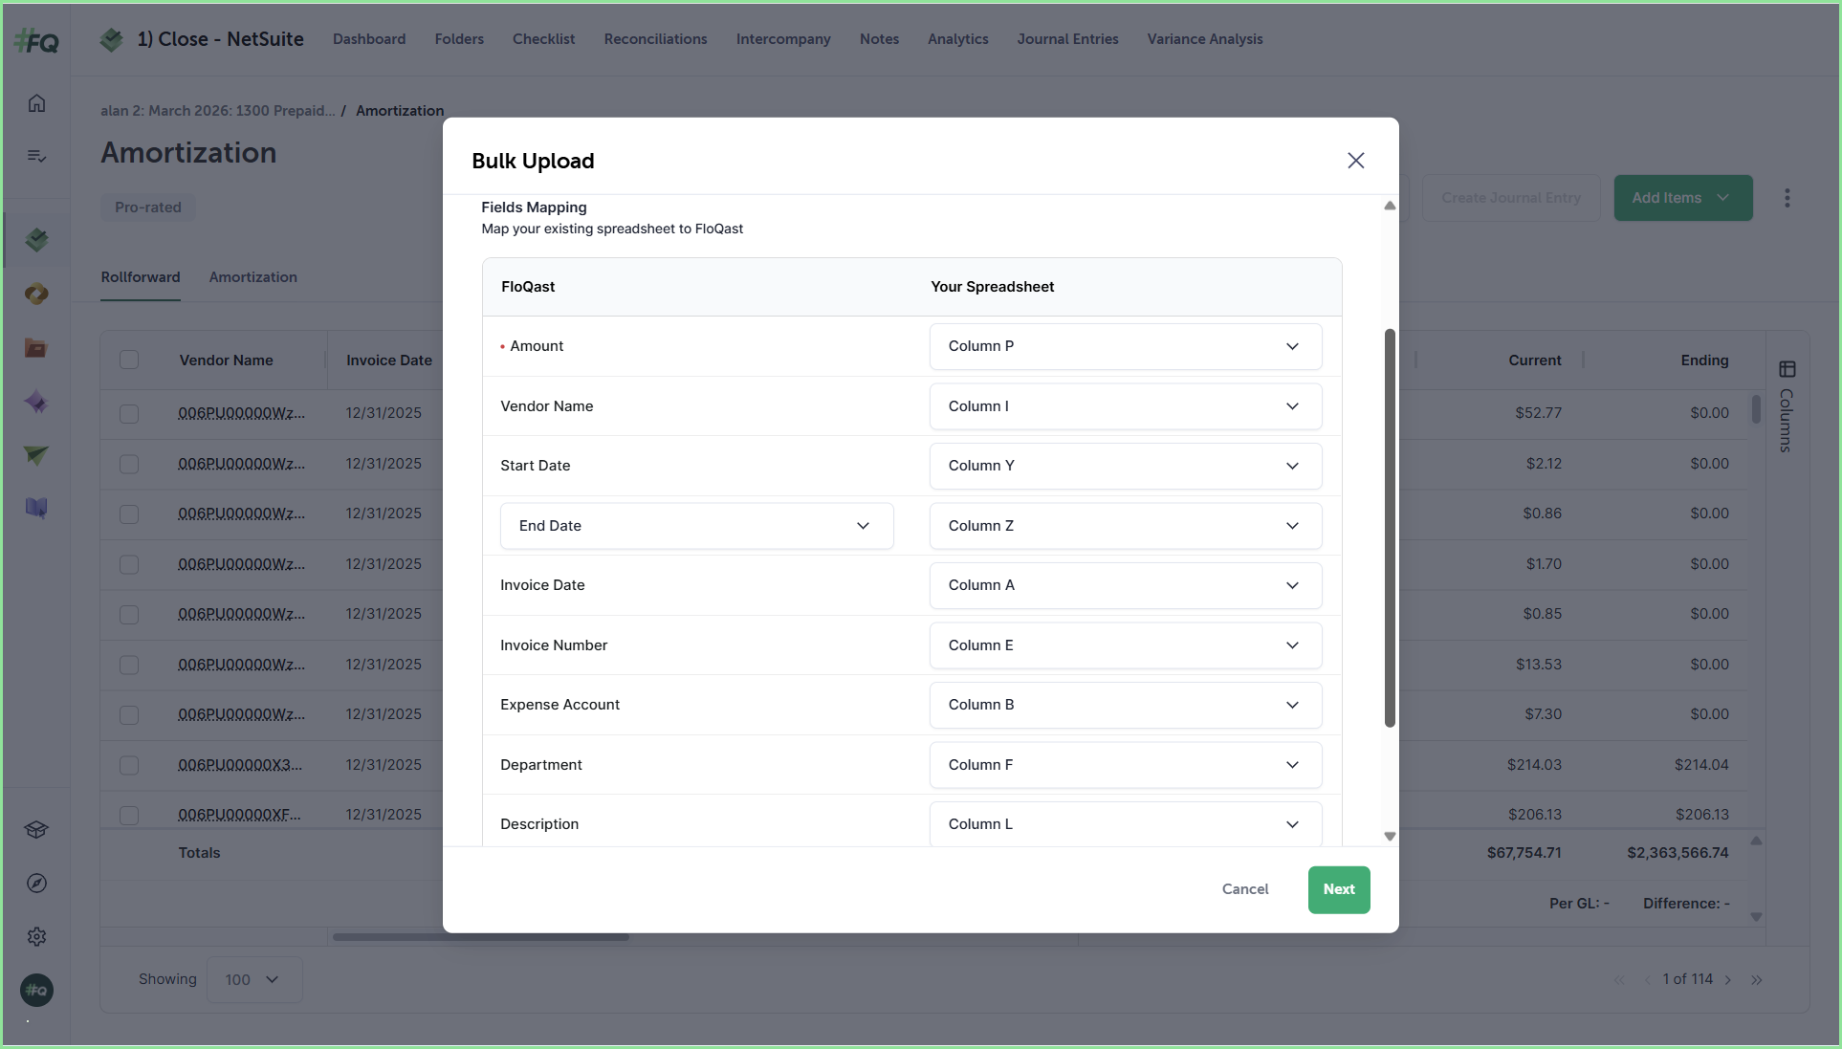Screen dimensions: 1842x1049
Task: Open Invoice Number mapping dropdown (Column E)
Action: pyautogui.click(x=1126, y=645)
